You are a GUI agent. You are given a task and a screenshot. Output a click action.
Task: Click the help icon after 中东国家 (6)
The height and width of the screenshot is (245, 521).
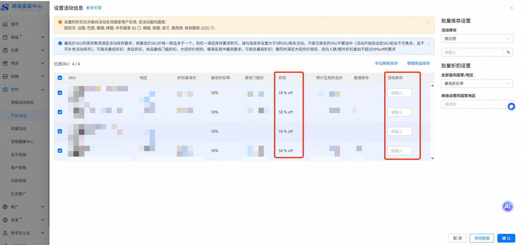(x=139, y=28)
